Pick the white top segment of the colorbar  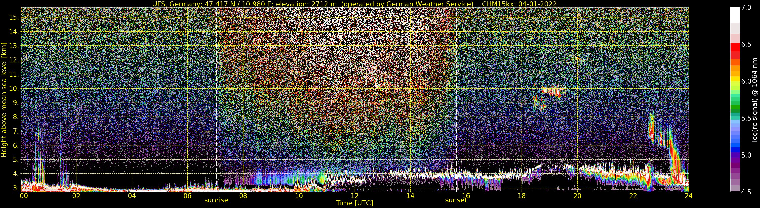(735, 15)
